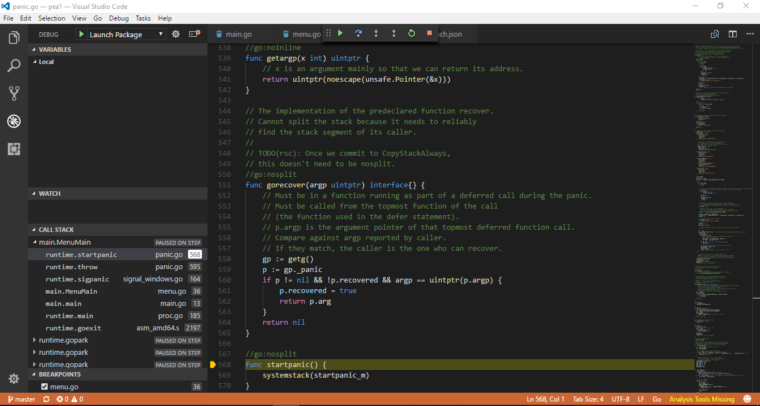Stop the debugger
The image size is (760, 406).
pos(429,33)
